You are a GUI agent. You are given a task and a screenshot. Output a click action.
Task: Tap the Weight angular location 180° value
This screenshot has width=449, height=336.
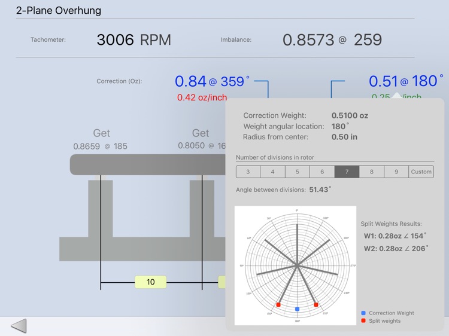(340, 126)
